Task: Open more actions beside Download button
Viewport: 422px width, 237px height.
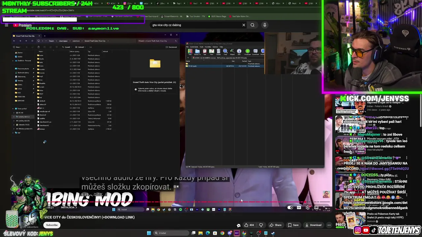Action: [329, 225]
